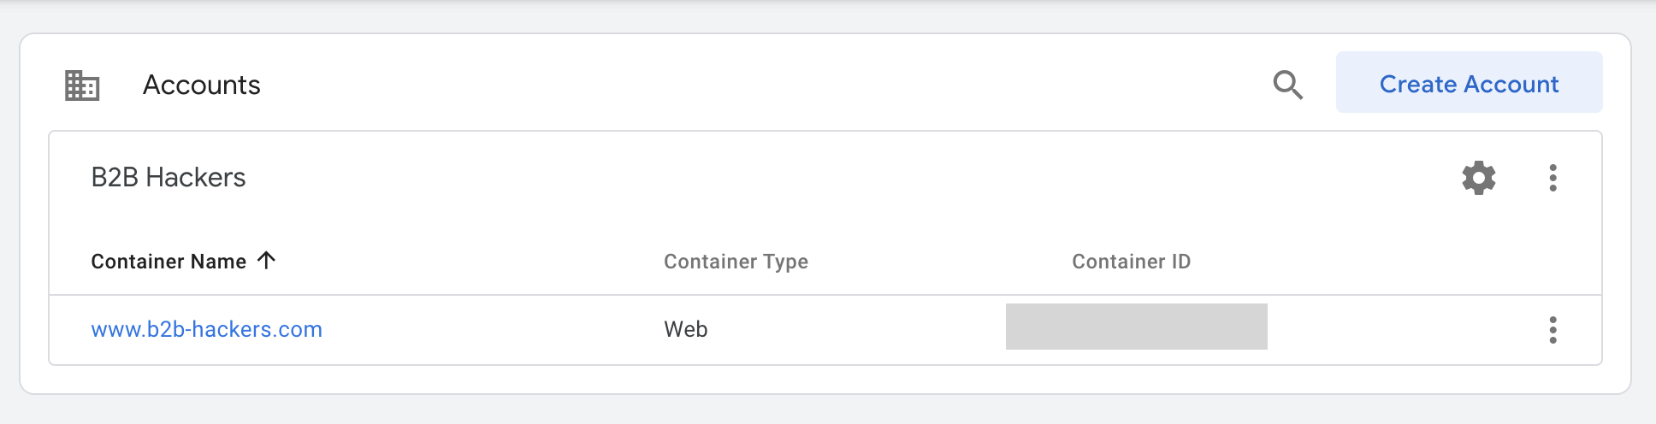The height and width of the screenshot is (424, 1656).
Task: Click the Accounts heading text
Action: [x=201, y=85]
